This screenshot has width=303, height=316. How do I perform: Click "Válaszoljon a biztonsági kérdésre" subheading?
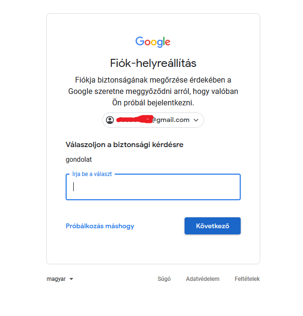coord(124,144)
